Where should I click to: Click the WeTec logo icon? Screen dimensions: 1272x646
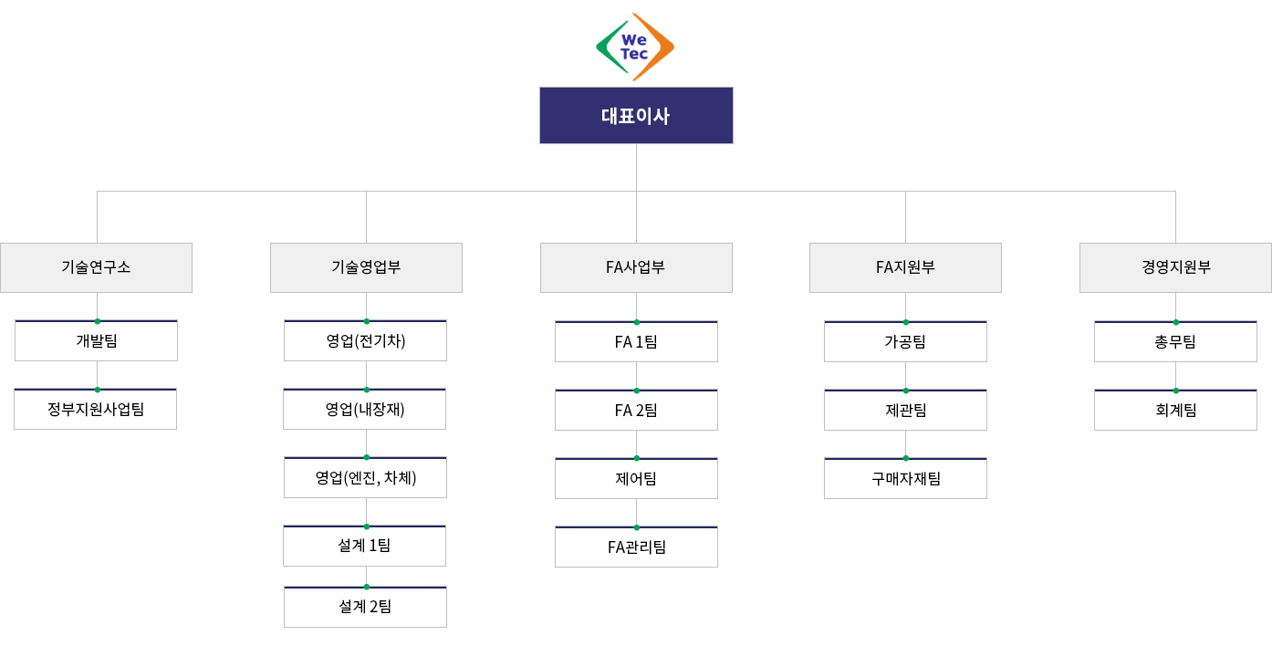[635, 47]
